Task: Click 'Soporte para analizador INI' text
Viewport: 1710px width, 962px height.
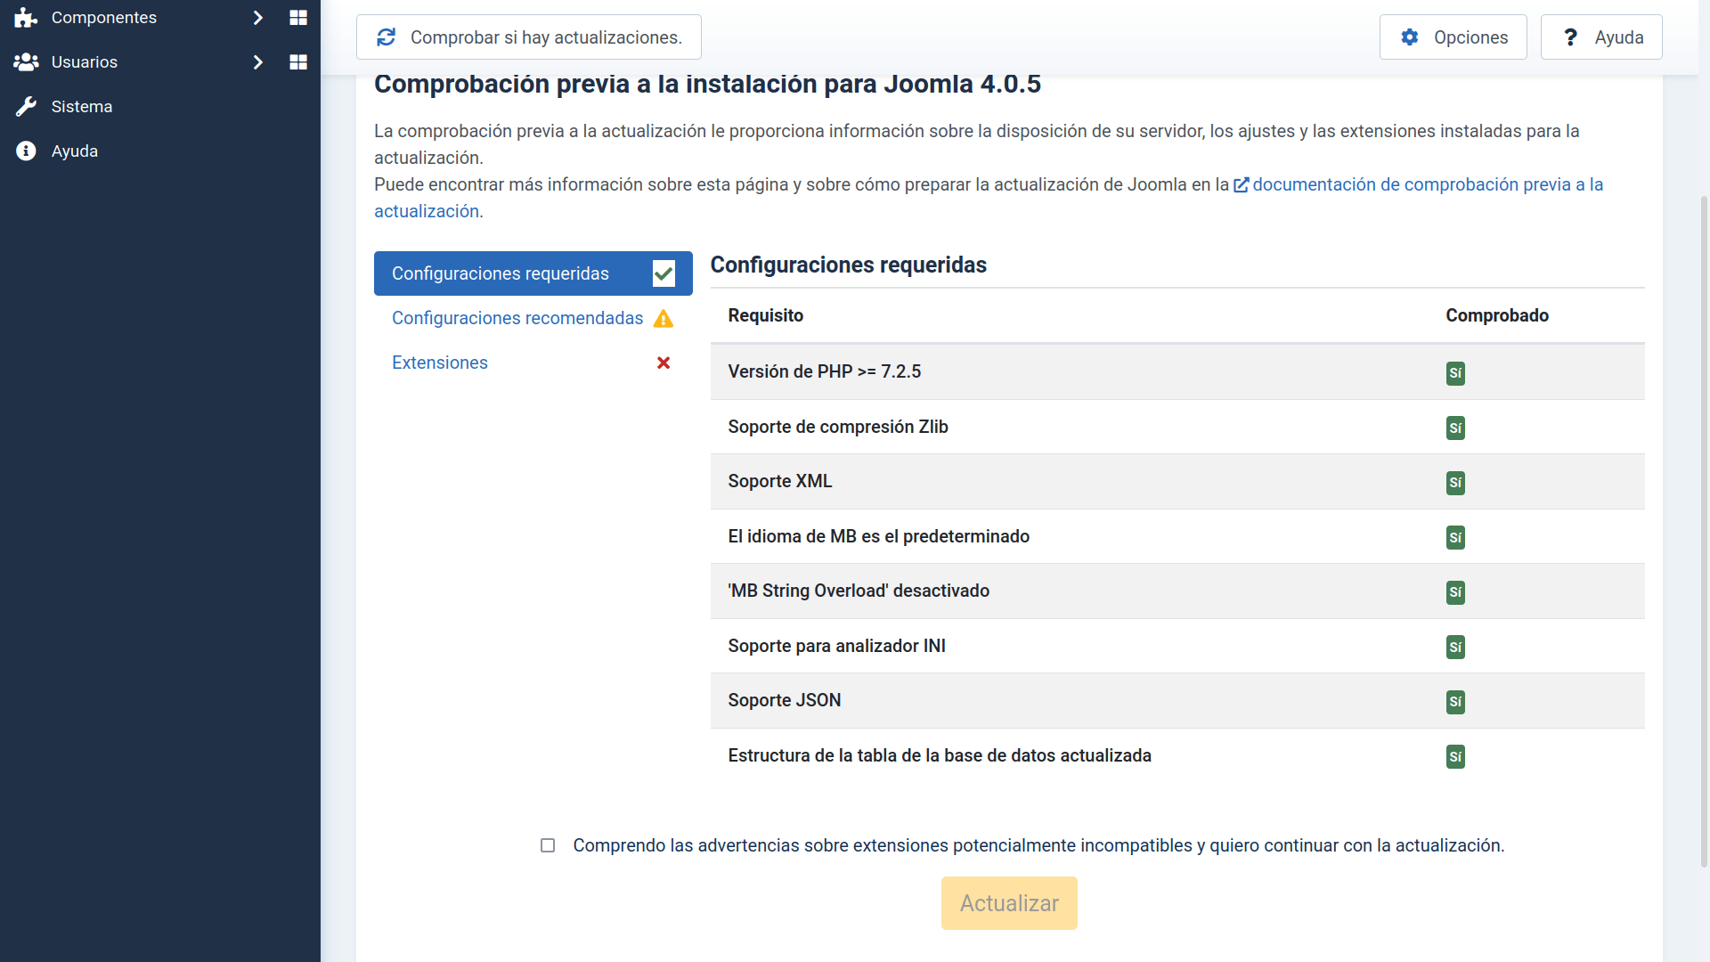Action: point(837,646)
